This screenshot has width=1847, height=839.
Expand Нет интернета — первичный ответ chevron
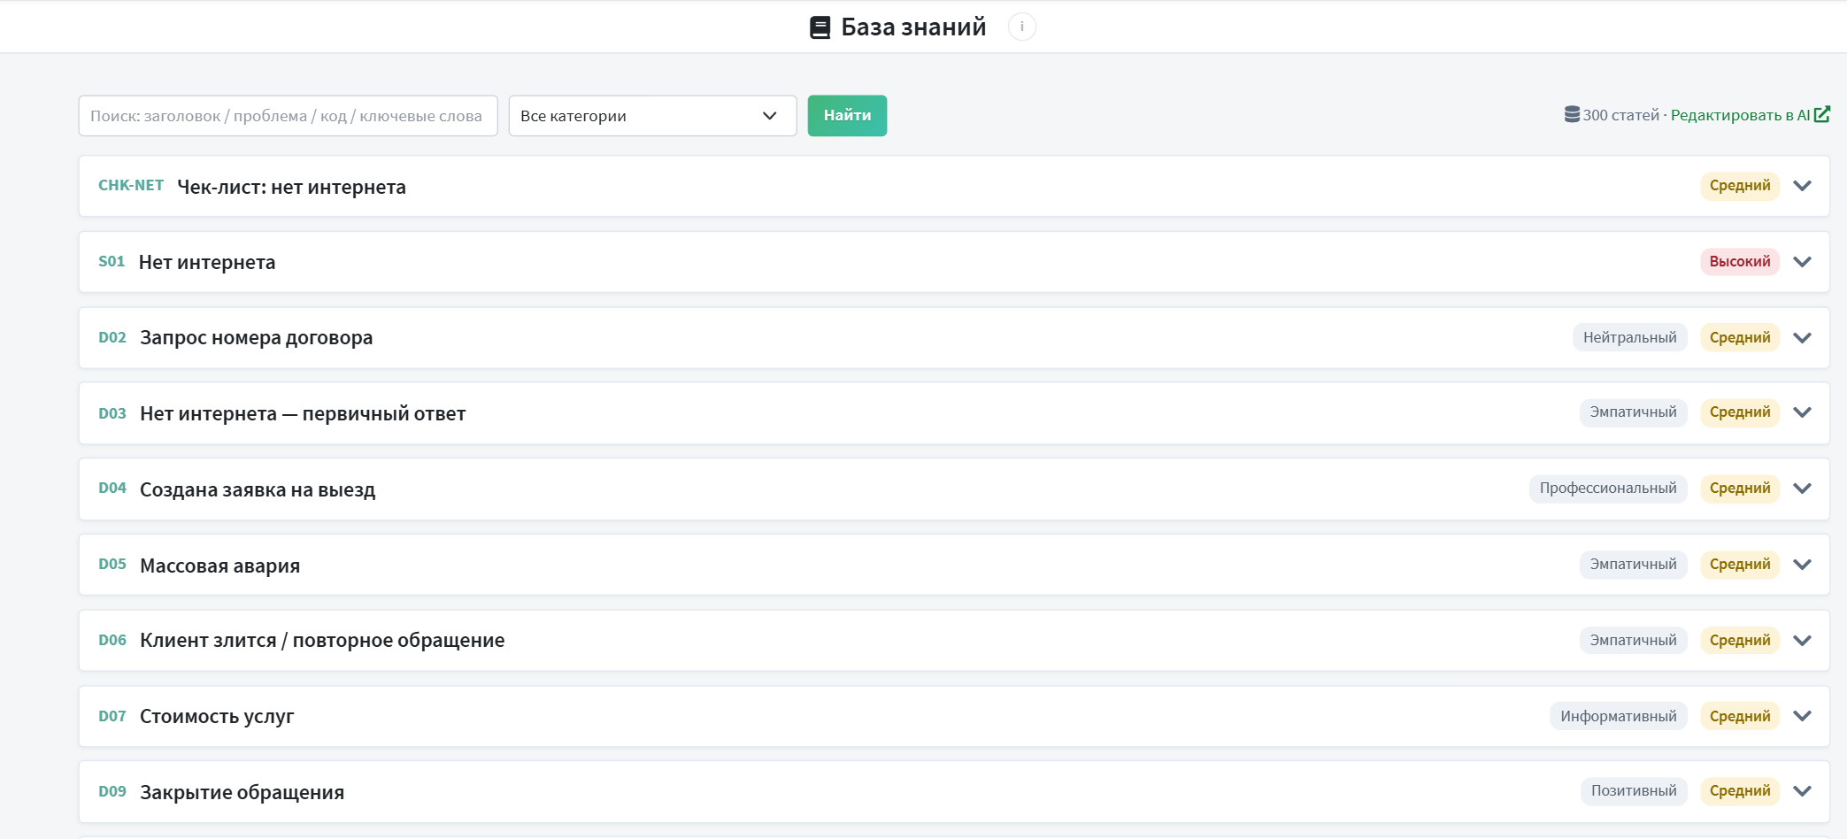(x=1802, y=412)
